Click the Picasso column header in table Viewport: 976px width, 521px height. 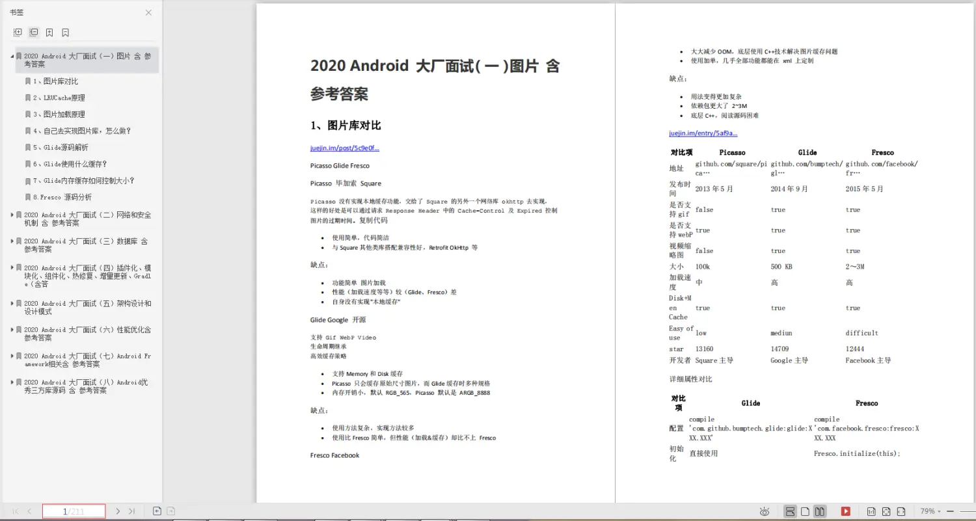(x=732, y=152)
